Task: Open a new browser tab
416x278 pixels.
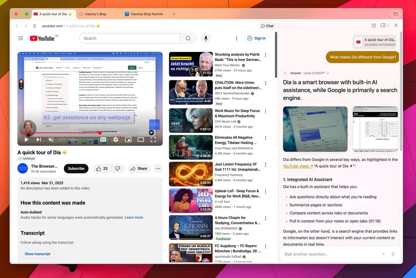Action: tap(174, 14)
